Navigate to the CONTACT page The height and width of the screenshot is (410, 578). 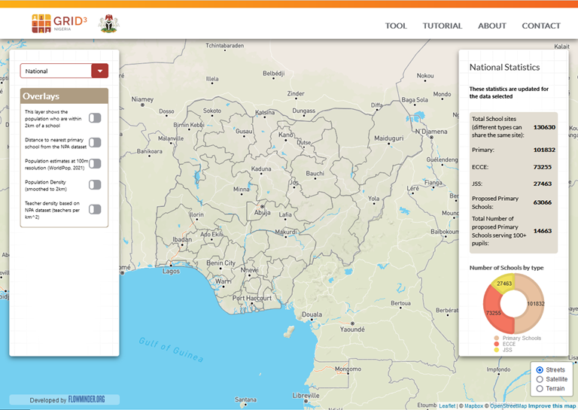541,26
